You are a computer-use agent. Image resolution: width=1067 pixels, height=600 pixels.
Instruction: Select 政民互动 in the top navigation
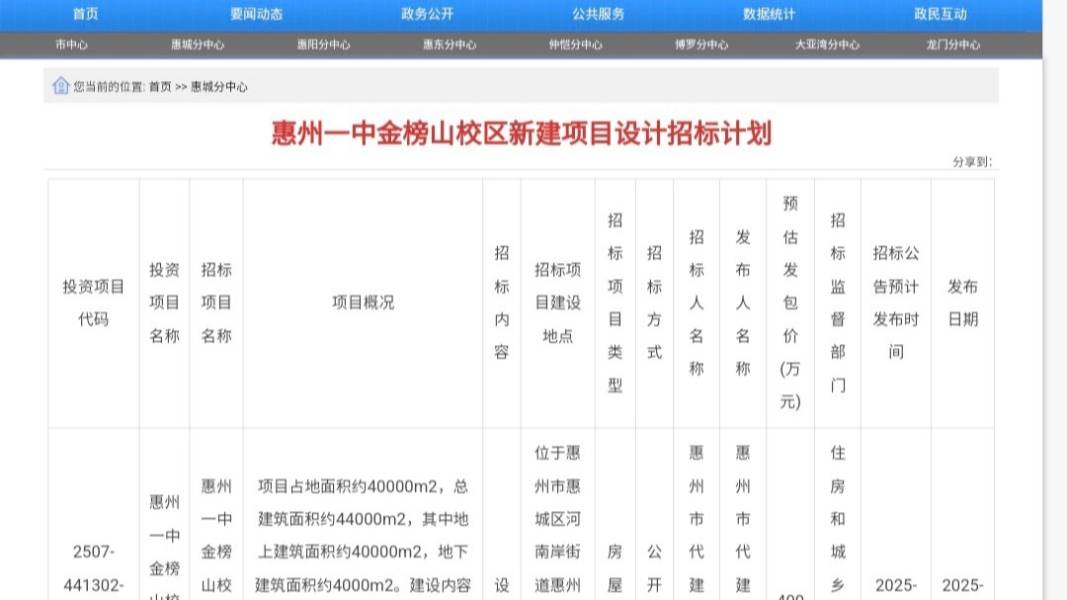click(940, 14)
